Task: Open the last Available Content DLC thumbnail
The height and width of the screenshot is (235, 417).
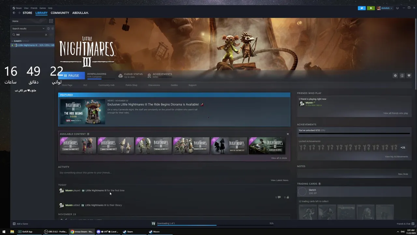Action: pos(267,146)
